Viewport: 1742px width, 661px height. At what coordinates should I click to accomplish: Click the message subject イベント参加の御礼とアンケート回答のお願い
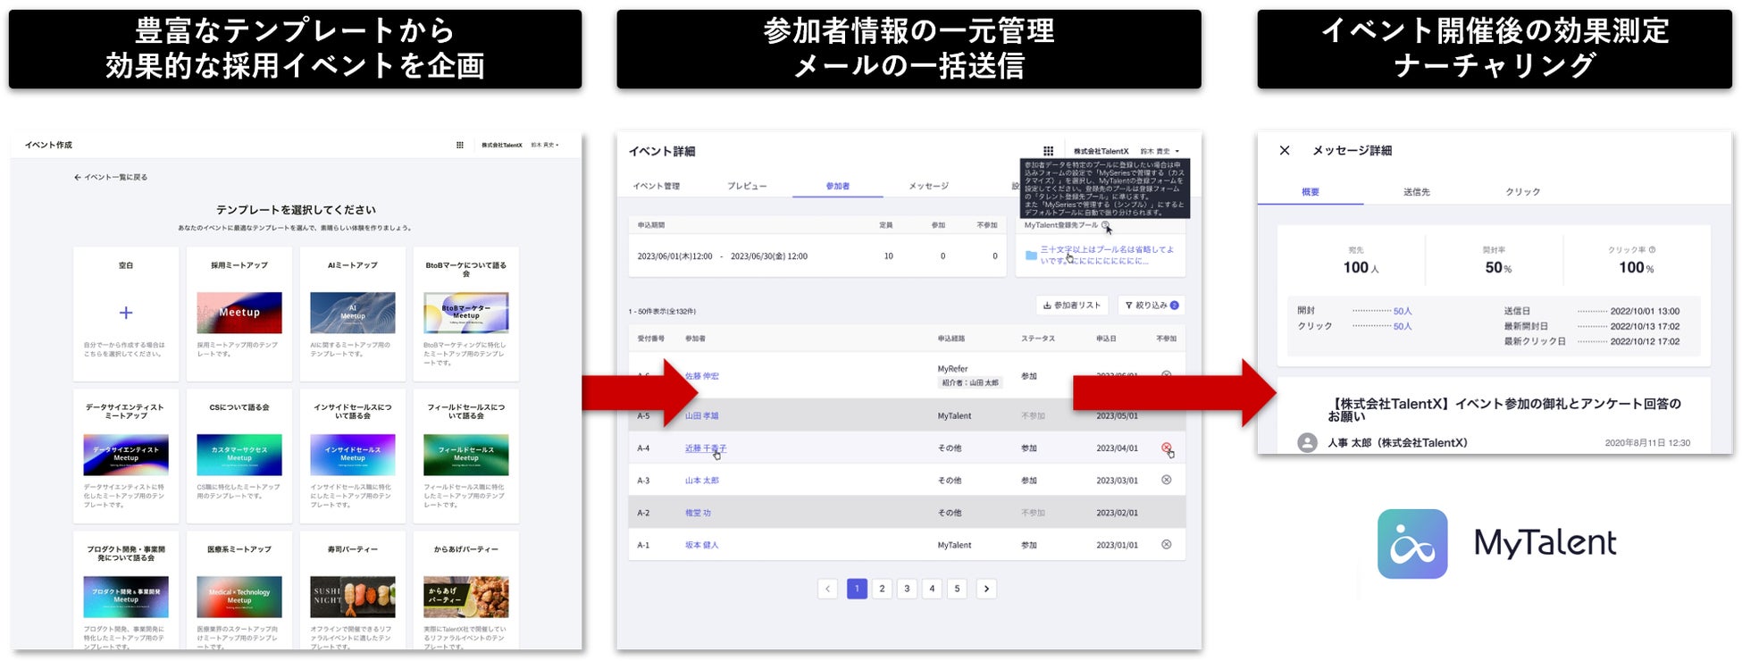[x=1504, y=409]
